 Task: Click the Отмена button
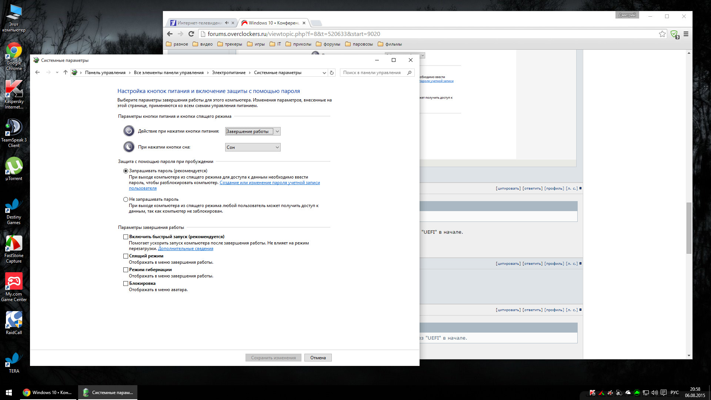pos(318,358)
